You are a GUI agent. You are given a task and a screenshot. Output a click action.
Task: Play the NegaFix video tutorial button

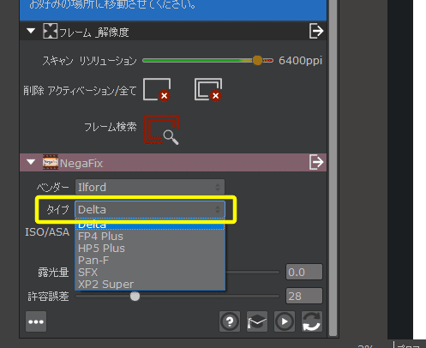[x=285, y=321]
